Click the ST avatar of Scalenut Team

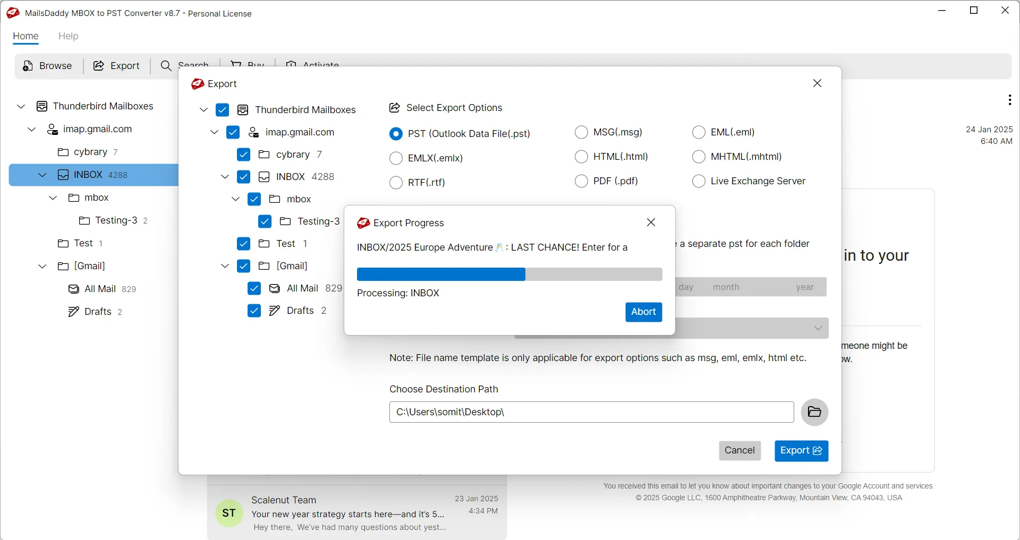click(229, 513)
